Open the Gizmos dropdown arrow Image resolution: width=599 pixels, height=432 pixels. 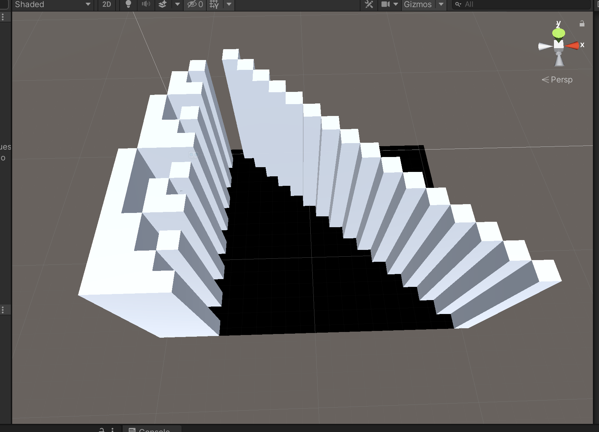pyautogui.click(x=441, y=4)
